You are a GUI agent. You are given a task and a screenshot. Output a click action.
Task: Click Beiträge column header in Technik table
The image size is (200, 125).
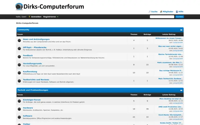[147, 95]
